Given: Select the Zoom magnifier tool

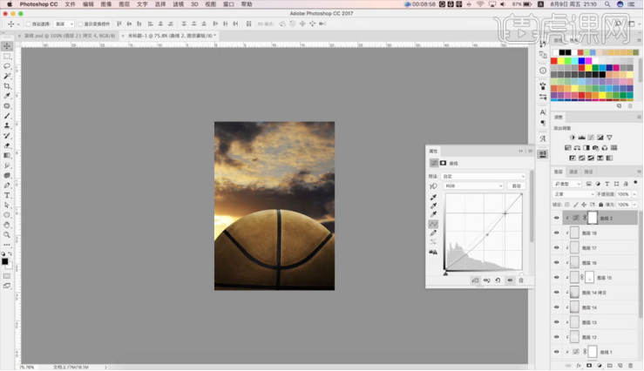Looking at the screenshot, I should click(x=7, y=234).
